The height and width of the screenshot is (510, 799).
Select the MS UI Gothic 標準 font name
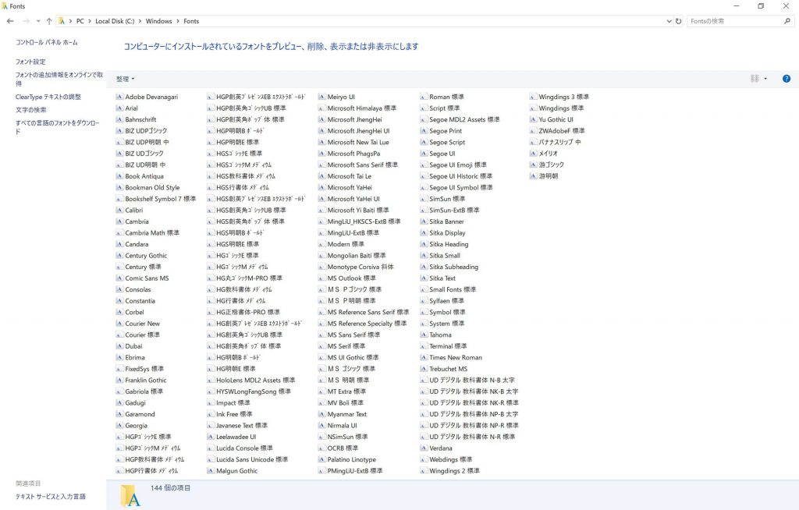(x=353, y=357)
